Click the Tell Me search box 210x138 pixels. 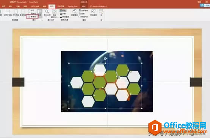coord(99,6)
